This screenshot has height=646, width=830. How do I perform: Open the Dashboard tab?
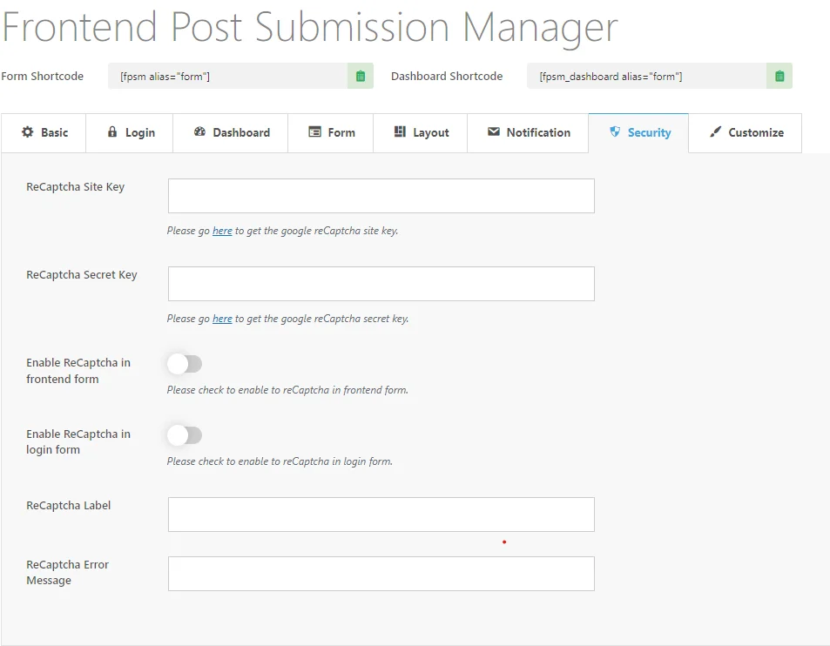pyautogui.click(x=231, y=133)
